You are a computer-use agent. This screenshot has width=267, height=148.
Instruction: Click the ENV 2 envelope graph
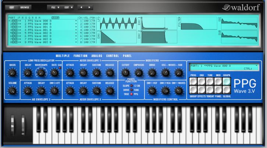point(159,37)
